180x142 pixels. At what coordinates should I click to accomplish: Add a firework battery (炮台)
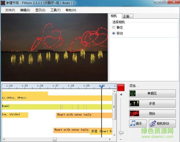pos(152,113)
